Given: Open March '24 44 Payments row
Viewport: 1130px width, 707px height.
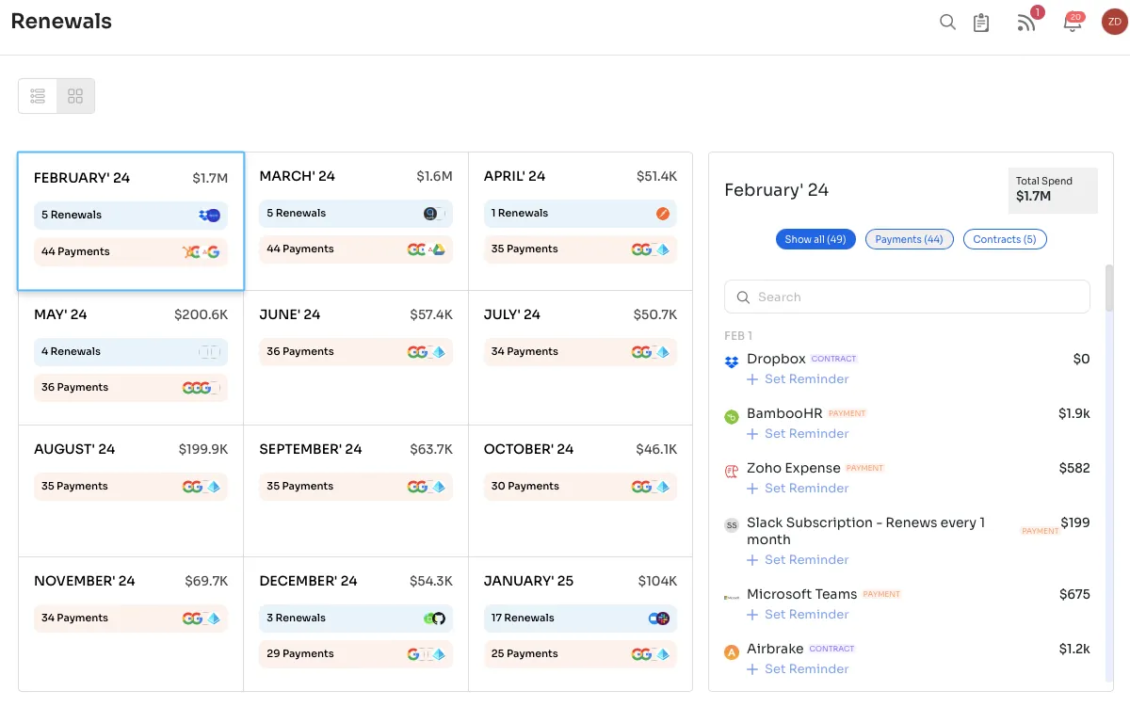Looking at the screenshot, I should click(356, 249).
